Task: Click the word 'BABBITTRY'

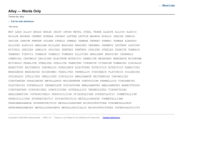Action: [16, 68]
